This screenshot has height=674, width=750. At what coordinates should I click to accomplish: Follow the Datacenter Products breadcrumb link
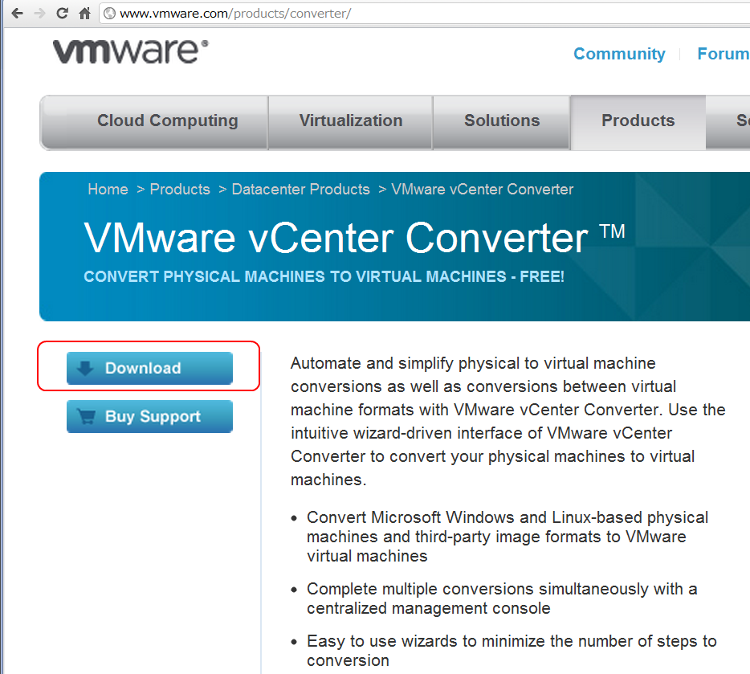[301, 190]
